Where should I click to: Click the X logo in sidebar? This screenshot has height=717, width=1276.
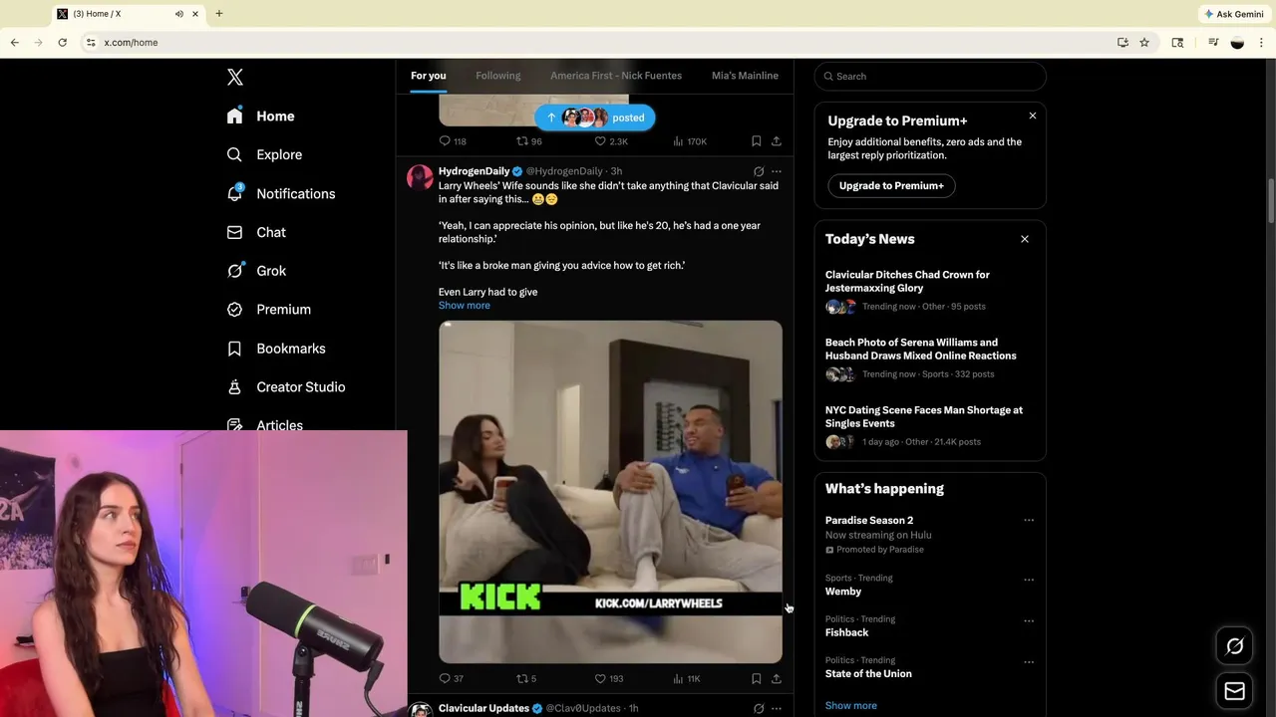[x=235, y=77]
